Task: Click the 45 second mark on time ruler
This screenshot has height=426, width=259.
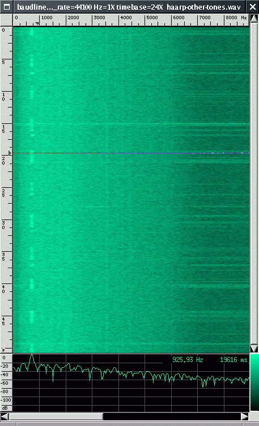Action: (x=3, y=321)
